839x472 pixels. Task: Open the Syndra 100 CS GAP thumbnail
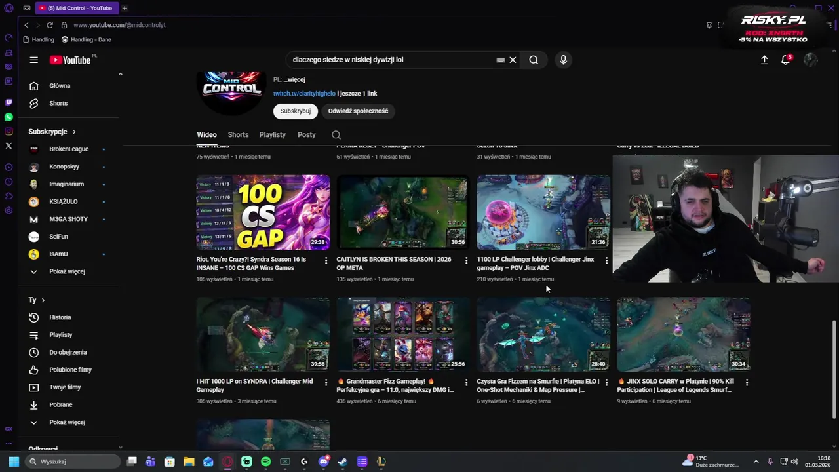point(263,212)
